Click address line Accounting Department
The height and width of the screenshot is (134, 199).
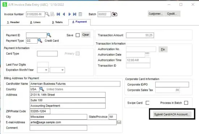[x=68, y=106]
